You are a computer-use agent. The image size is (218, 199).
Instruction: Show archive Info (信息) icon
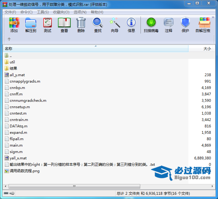pos(131,22)
